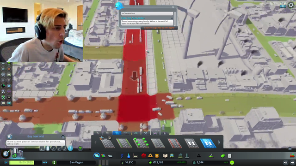This screenshot has width=296, height=166.
Task: Click the green city statistics icon
Action: (x=14, y=156)
